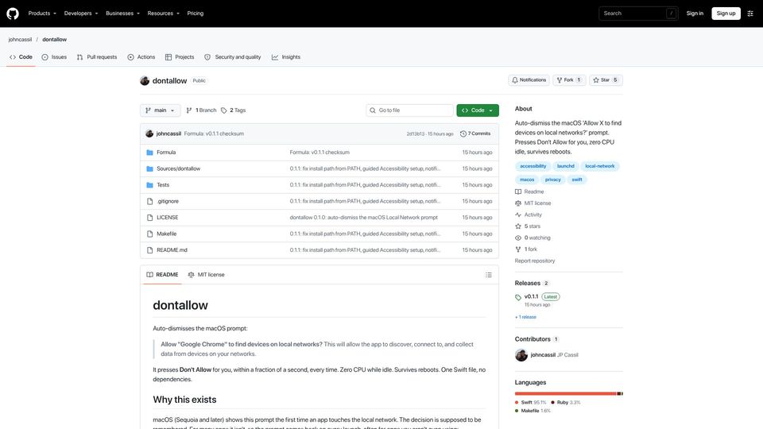Open the Pricing page

[196, 14]
